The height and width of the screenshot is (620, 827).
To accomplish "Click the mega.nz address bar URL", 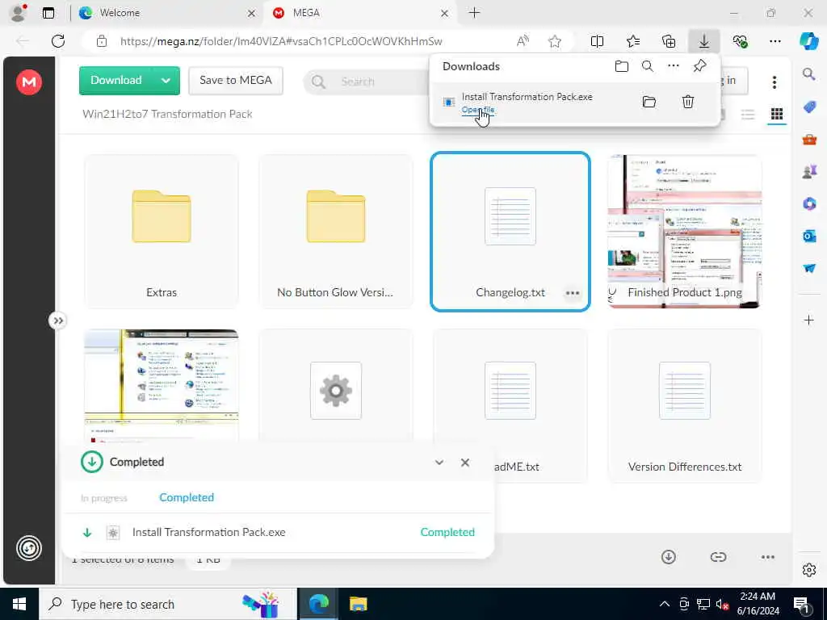I will pos(281,41).
